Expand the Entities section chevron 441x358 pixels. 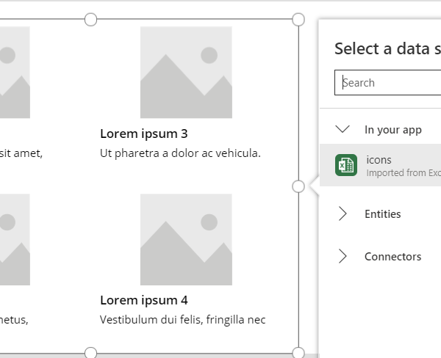pyautogui.click(x=343, y=213)
